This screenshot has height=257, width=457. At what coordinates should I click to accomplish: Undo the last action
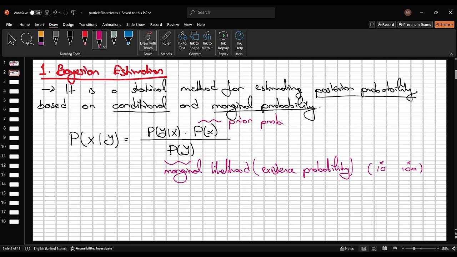55,12
